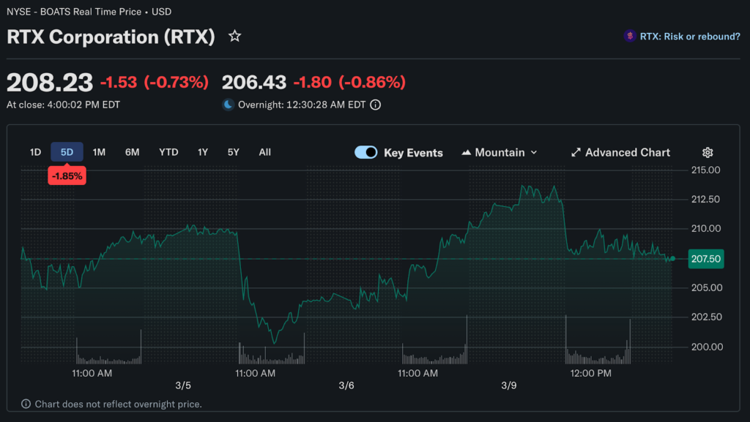Screen dimensions: 750x422
Task: Choose the 1Y time range
Action: tap(203, 152)
